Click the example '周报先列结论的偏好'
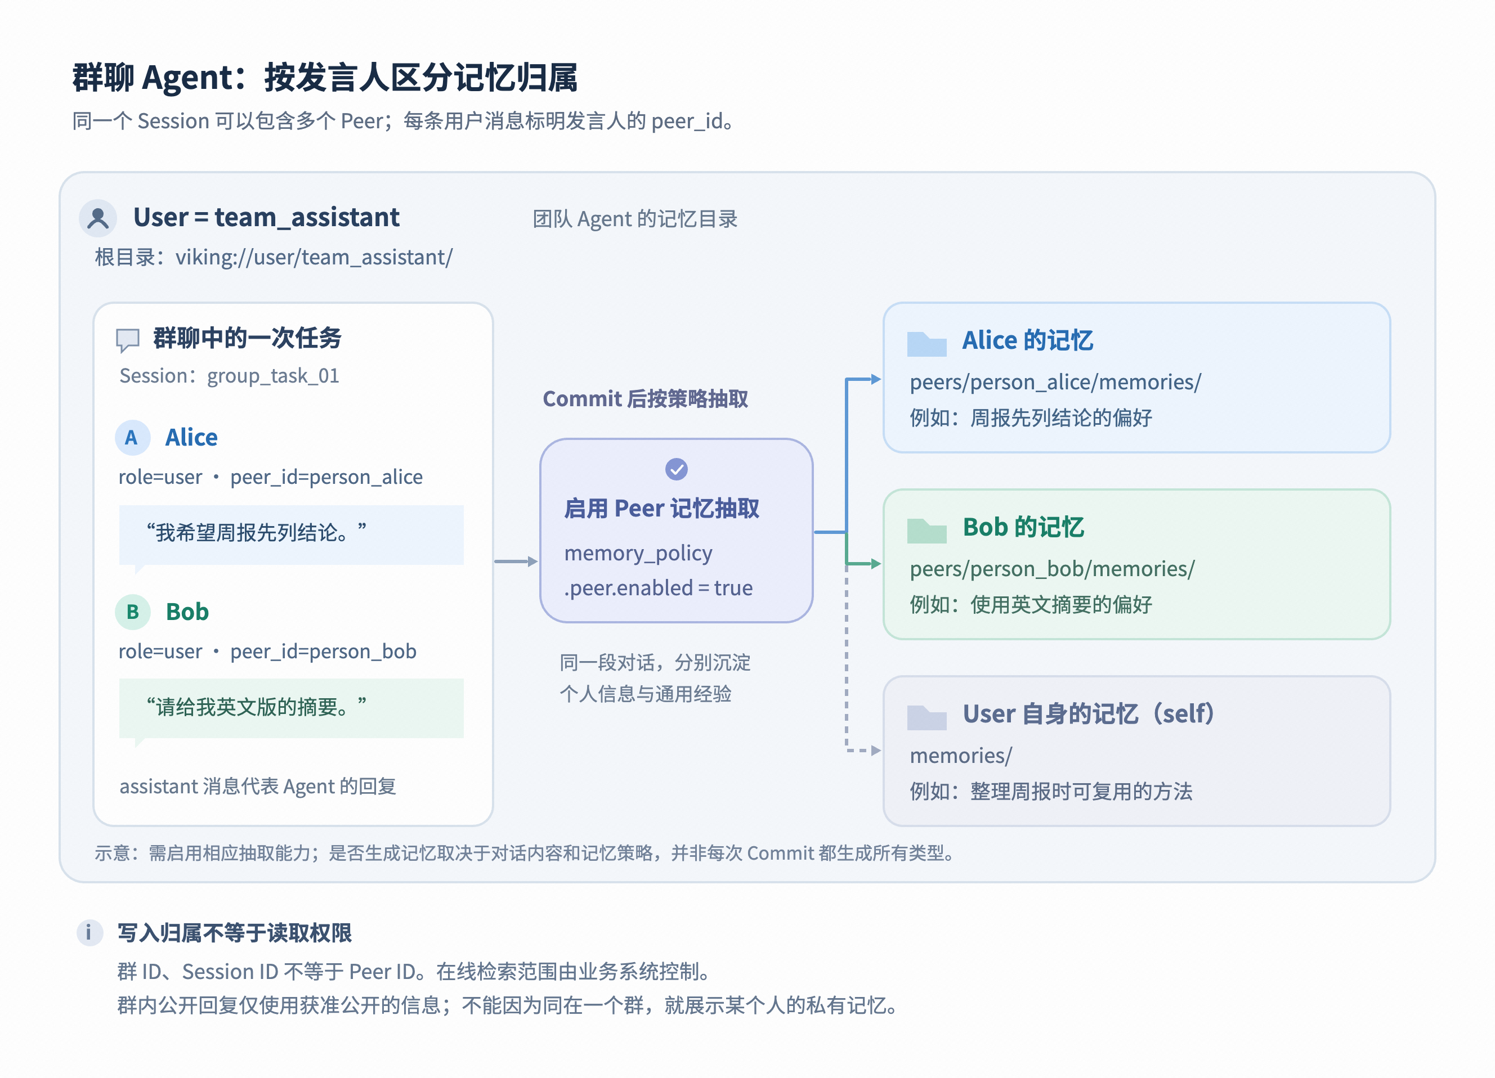 pyautogui.click(x=1061, y=418)
